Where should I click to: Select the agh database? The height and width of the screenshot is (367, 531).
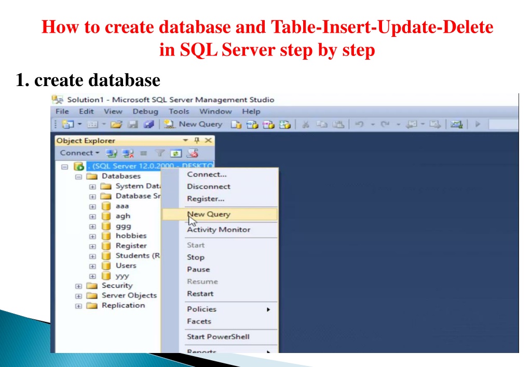(x=122, y=216)
